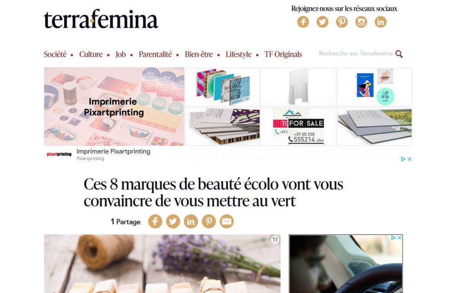This screenshot has height=293, width=469.
Task: Click the search magnifier icon
Action: pyautogui.click(x=399, y=54)
